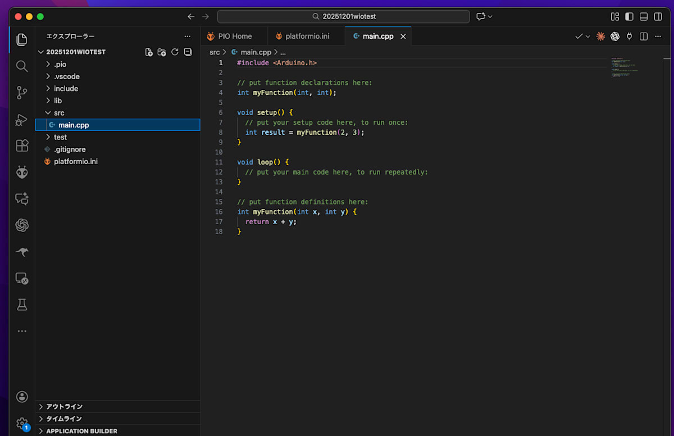Expand the .pio folder

[60, 64]
